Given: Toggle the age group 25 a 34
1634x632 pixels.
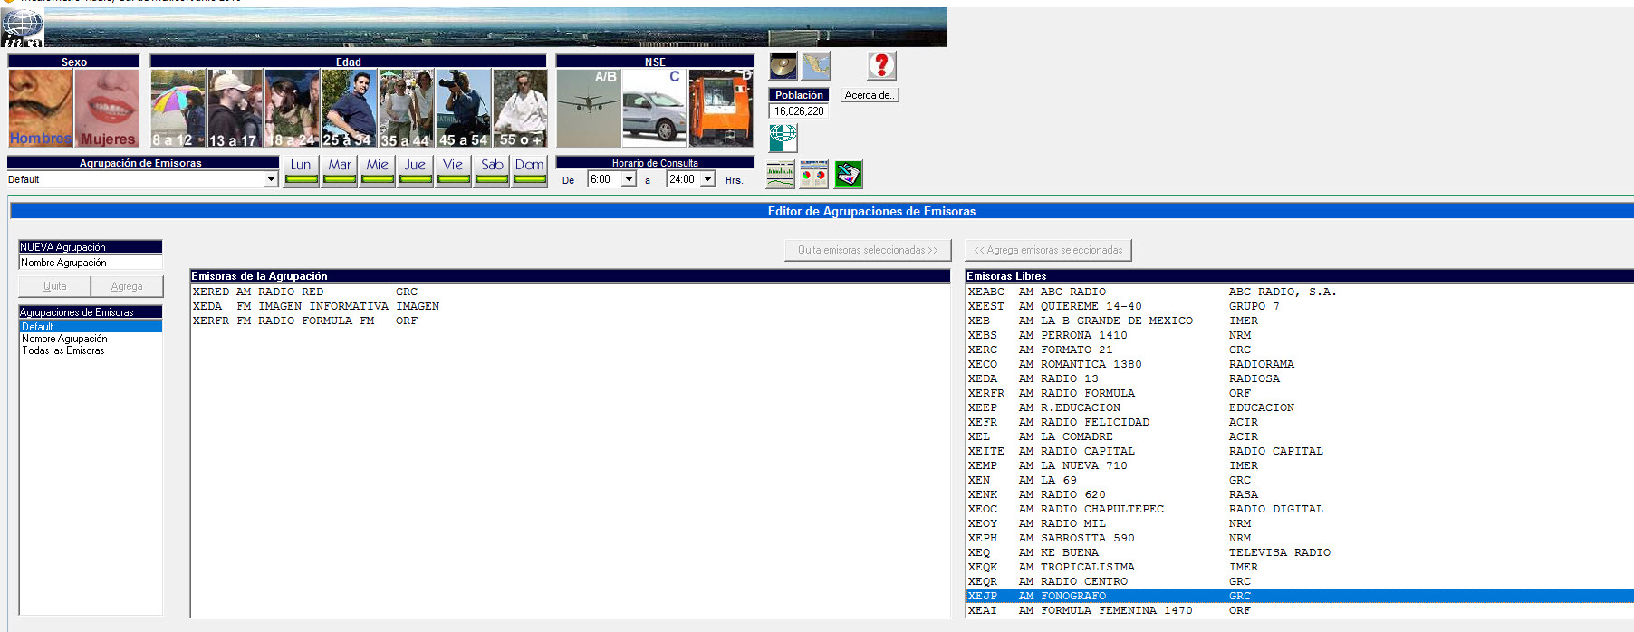Looking at the screenshot, I should tap(350, 108).
